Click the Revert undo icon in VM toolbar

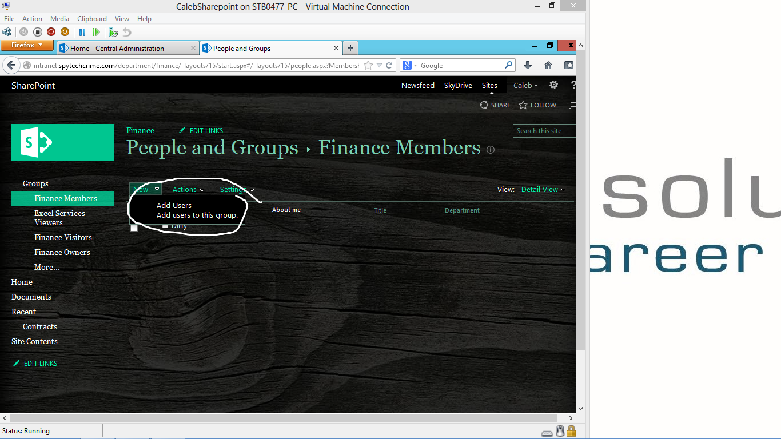point(127,32)
